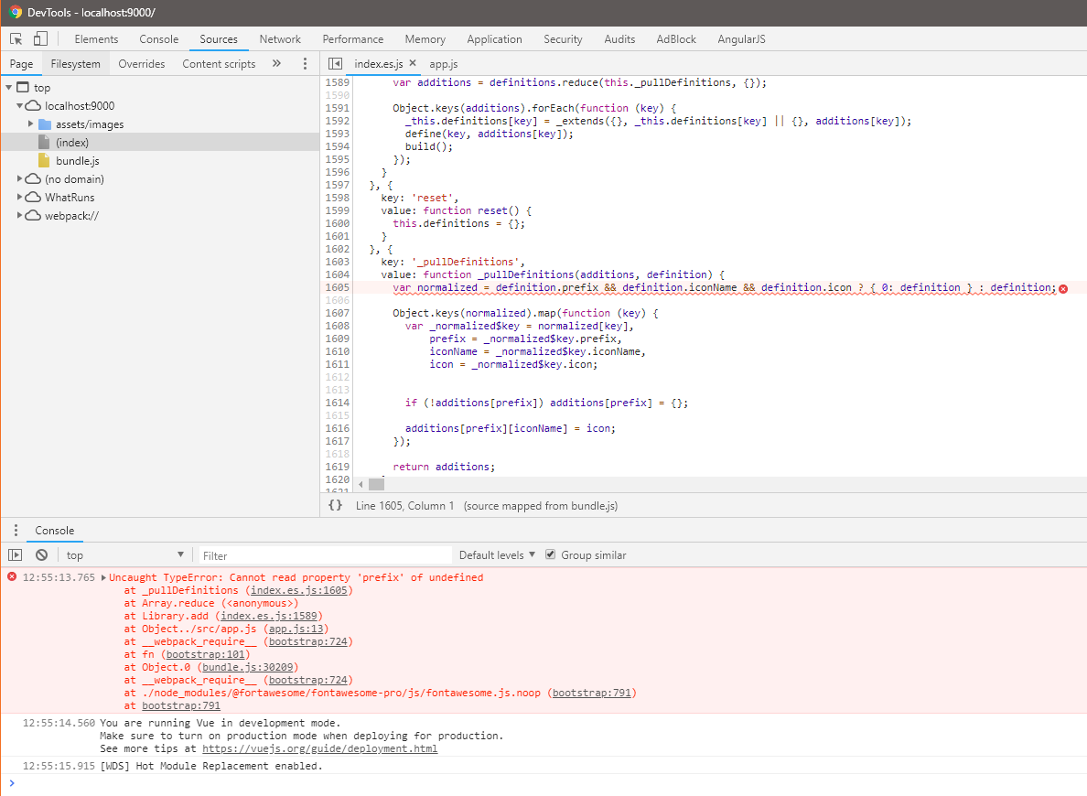Click inside the console Filter field
Image resolution: width=1087 pixels, height=796 pixels.
coord(320,554)
